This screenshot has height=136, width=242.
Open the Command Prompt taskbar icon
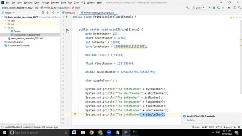click(135, 132)
